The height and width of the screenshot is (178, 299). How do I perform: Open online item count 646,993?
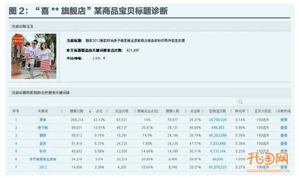coord(218,128)
